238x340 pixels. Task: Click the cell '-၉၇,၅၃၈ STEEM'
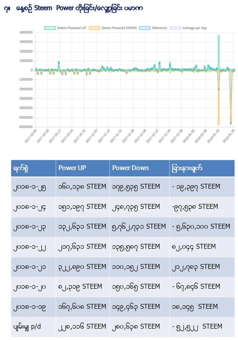point(202,207)
